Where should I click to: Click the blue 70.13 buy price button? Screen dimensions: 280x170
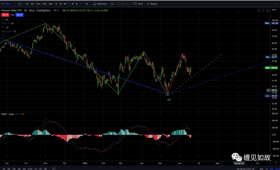(x=19, y=15)
